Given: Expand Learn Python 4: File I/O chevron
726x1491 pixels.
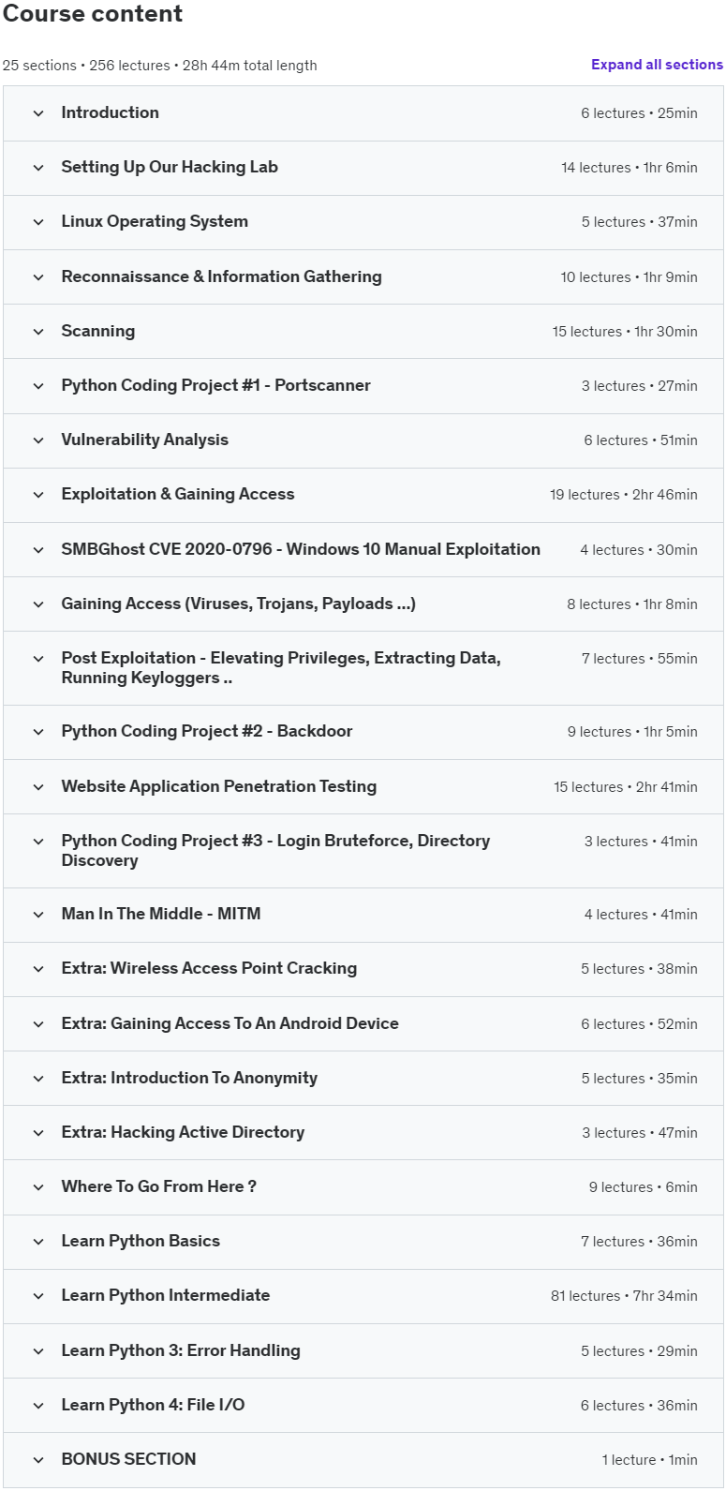Looking at the screenshot, I should tap(38, 1406).
